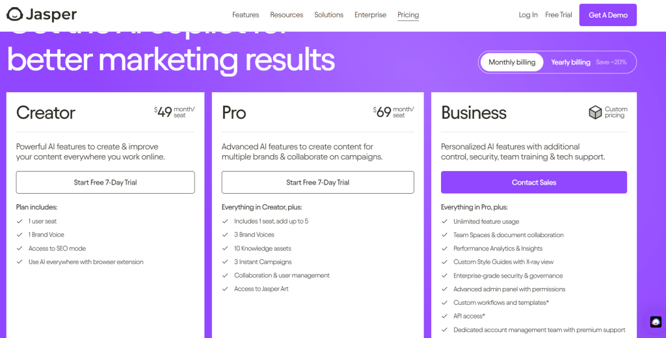
Task: Click checkmark beside 3 Brand Voices
Action: [x=225, y=235]
